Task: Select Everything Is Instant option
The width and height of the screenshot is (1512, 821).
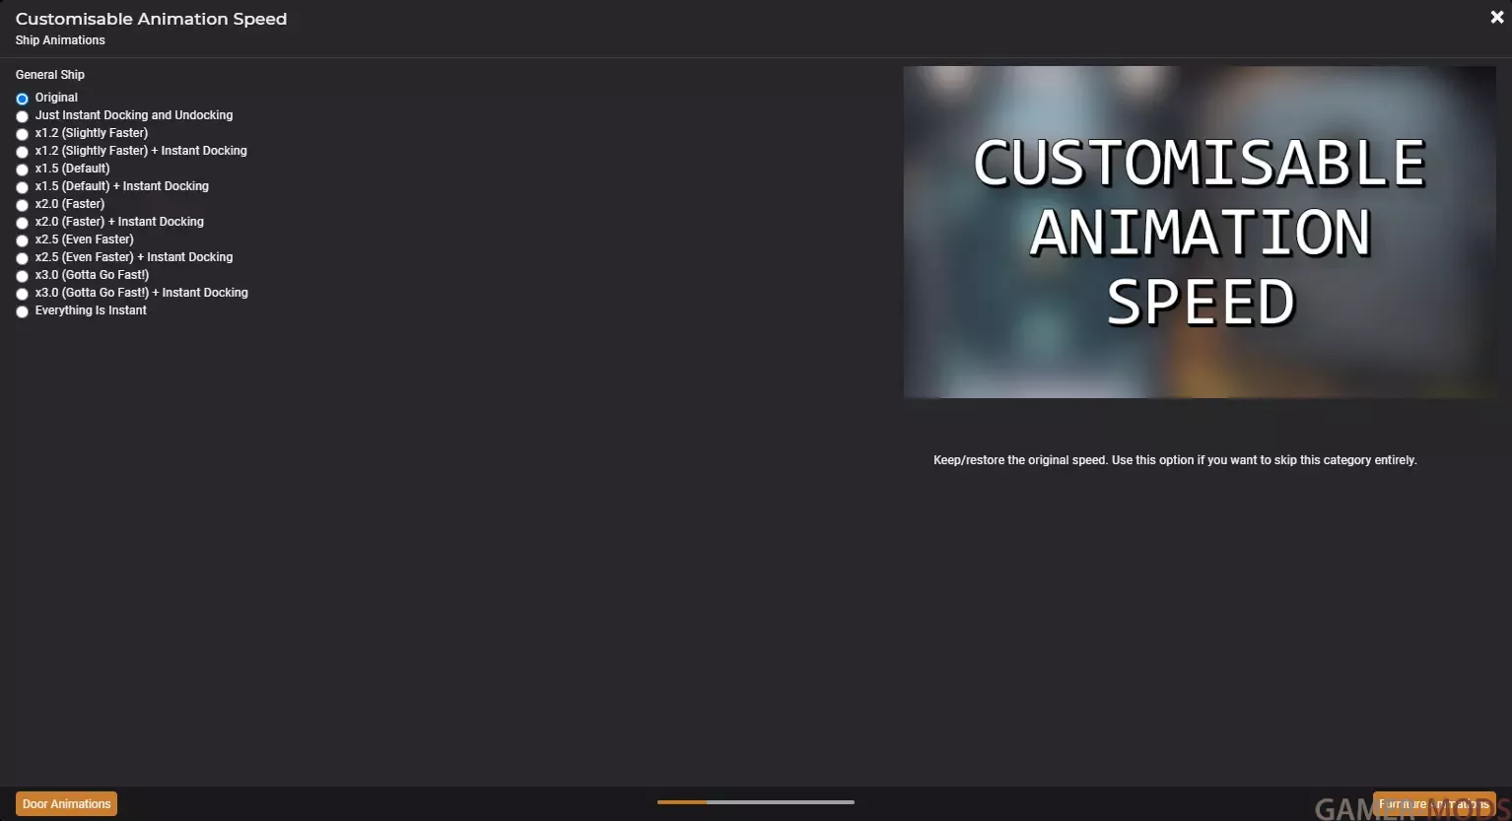Action: tap(22, 311)
